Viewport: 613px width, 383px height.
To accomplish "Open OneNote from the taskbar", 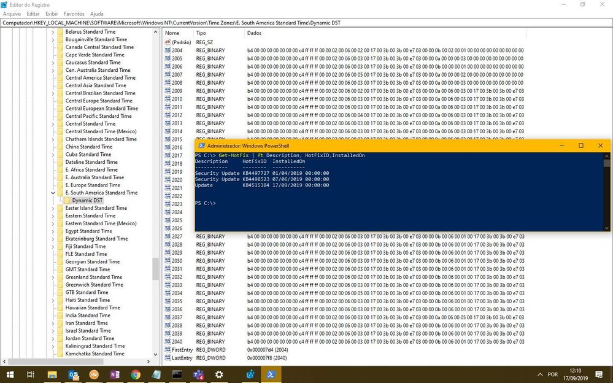I will tap(115, 375).
